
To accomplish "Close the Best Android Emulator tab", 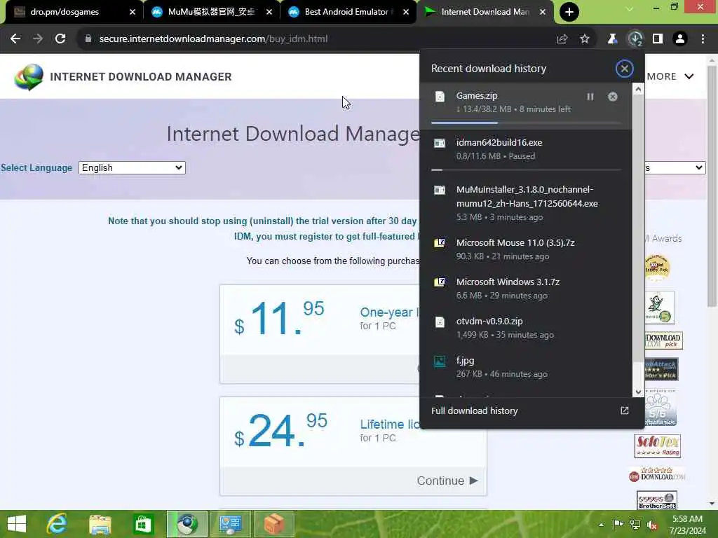I will 406,12.
